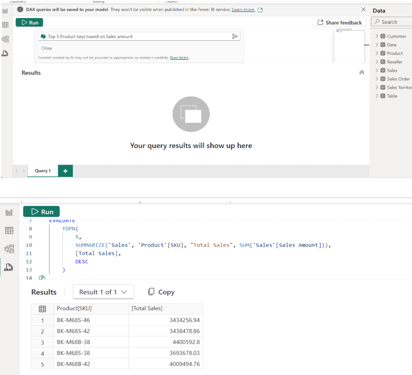Image resolution: width=412 pixels, height=375 pixels.
Task: Click Share feedback button
Action: [339, 23]
